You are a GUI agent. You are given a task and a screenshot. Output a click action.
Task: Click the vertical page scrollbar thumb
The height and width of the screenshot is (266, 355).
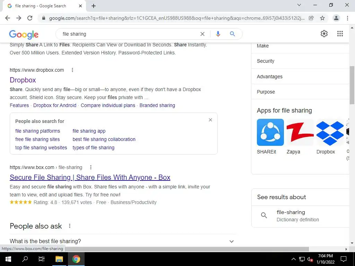tap(352, 85)
